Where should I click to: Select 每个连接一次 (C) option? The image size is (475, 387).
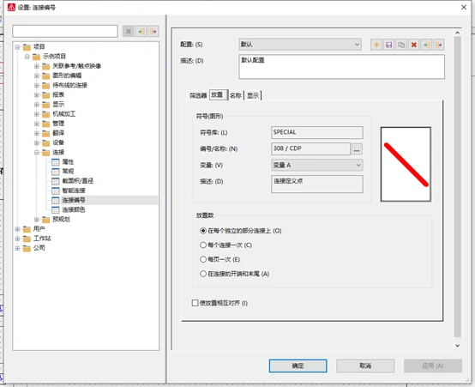(x=203, y=245)
